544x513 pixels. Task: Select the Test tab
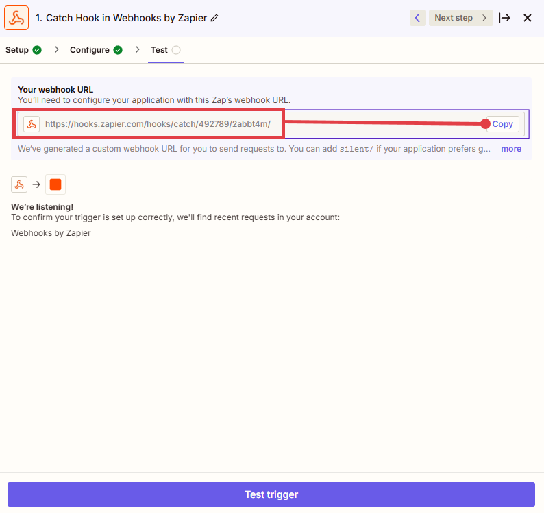point(159,50)
